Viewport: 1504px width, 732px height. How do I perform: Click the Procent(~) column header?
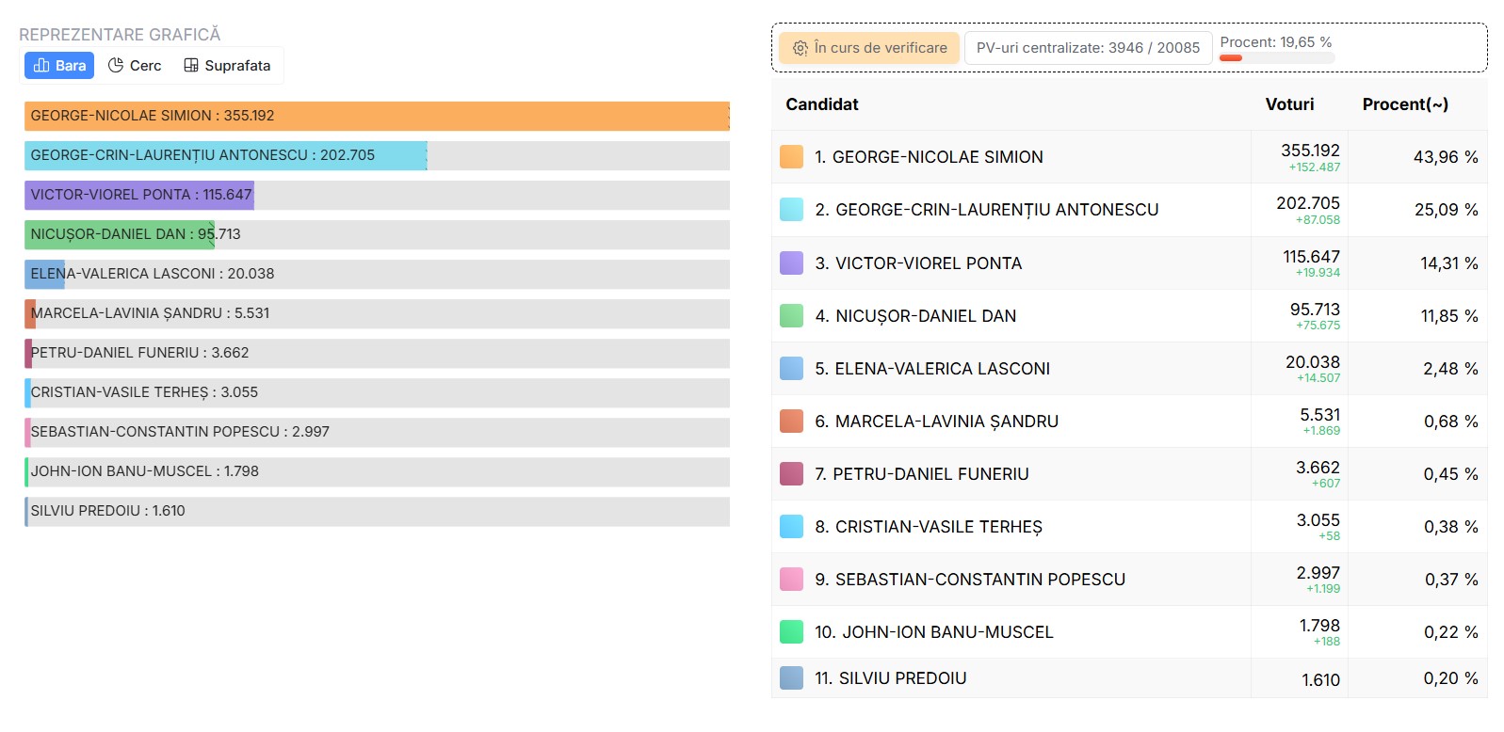pos(1405,104)
